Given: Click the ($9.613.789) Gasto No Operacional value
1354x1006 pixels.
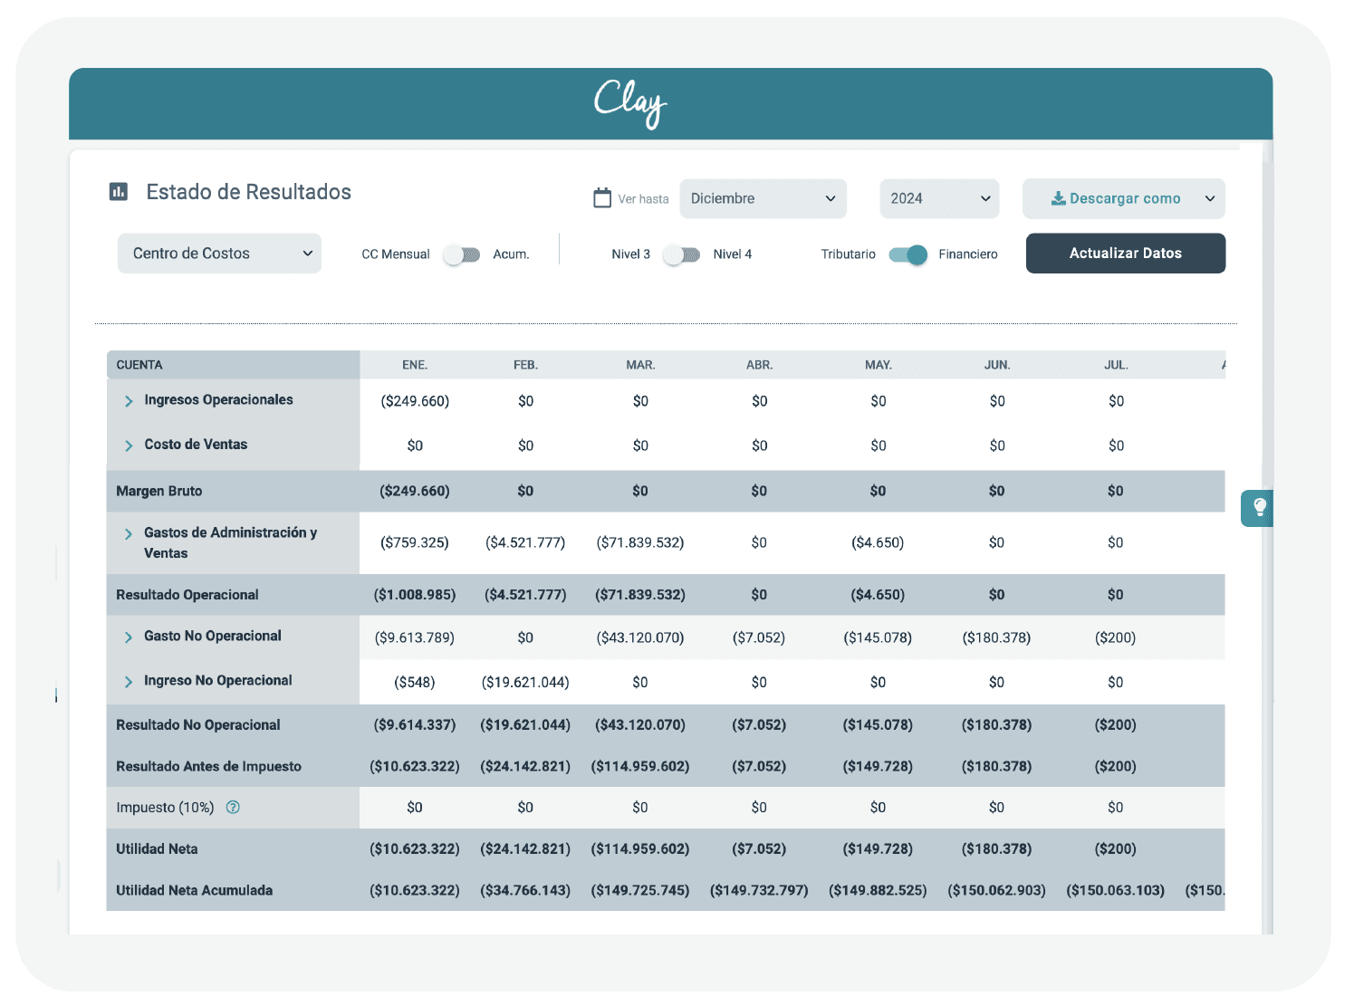Looking at the screenshot, I should pos(415,637).
